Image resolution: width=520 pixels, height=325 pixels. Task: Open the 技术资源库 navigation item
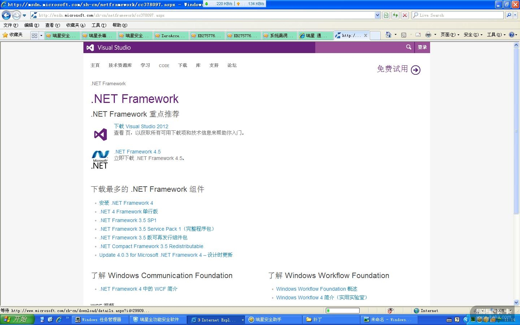[x=120, y=65]
